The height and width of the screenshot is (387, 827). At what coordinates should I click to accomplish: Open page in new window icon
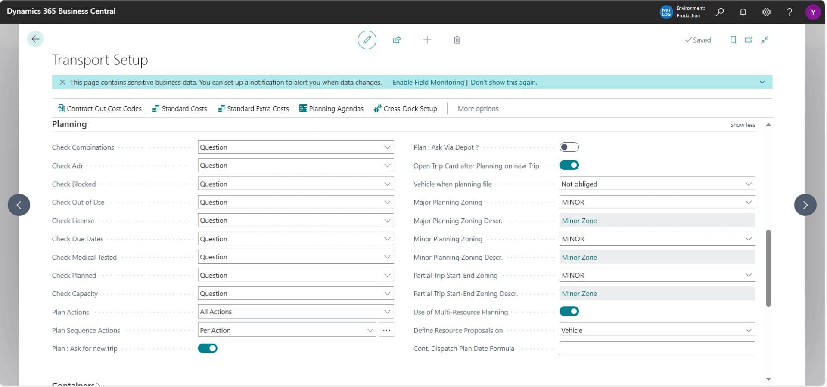749,40
